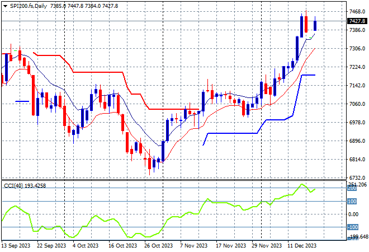This screenshot has width=369, height=252.
Task: Click the 6732.0 price axis label
Action: [356, 178]
